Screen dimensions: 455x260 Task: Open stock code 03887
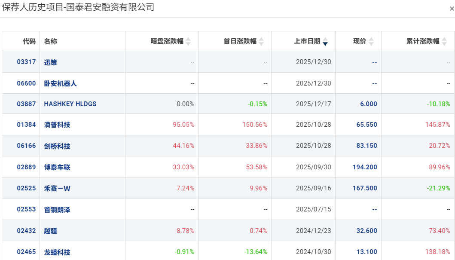tap(26, 104)
